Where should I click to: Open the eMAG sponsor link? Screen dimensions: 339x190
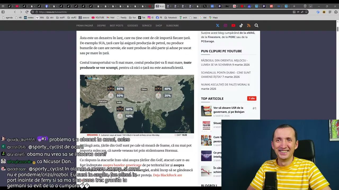247,33
